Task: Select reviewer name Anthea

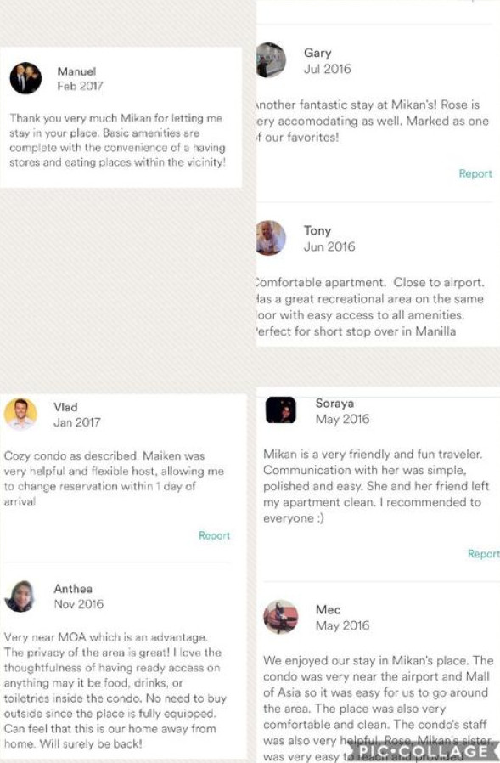Action: tap(73, 589)
